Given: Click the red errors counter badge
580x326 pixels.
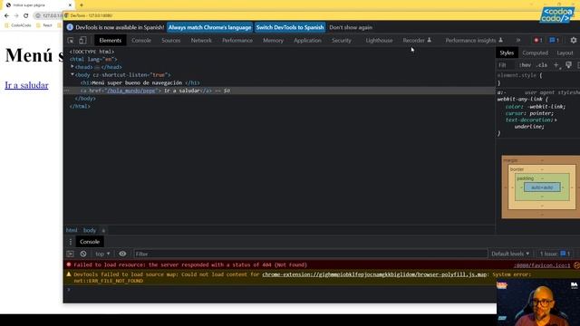Looking at the screenshot, I should (537, 40).
